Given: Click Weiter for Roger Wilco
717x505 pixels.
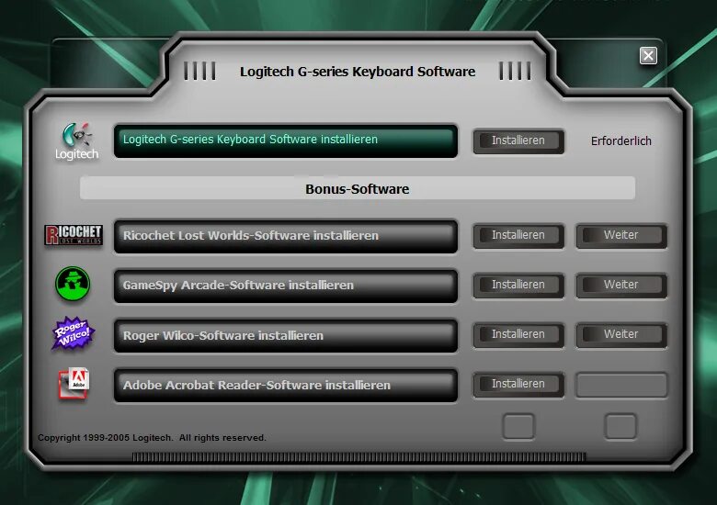Looking at the screenshot, I should 621,335.
